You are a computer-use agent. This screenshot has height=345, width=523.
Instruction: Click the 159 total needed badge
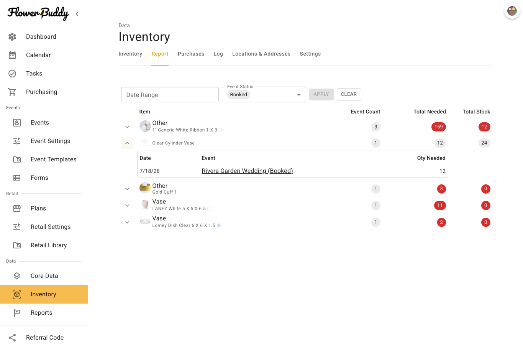(x=439, y=127)
